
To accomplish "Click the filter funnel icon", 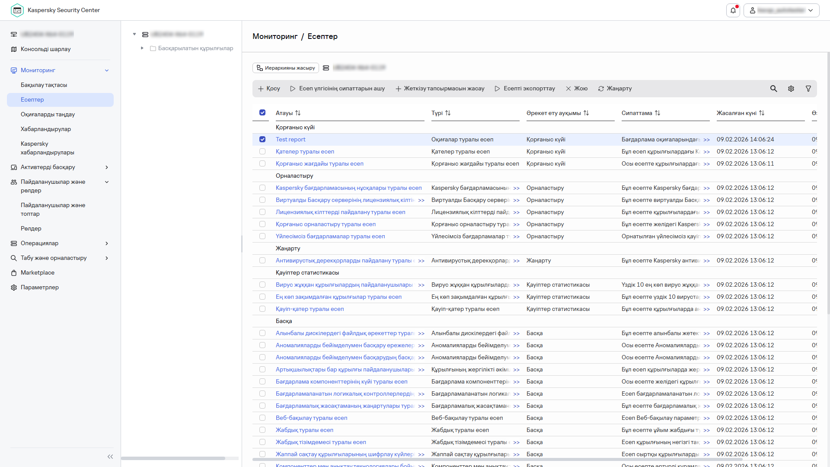I will click(x=808, y=89).
